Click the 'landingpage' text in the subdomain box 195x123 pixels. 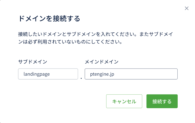(x=37, y=74)
